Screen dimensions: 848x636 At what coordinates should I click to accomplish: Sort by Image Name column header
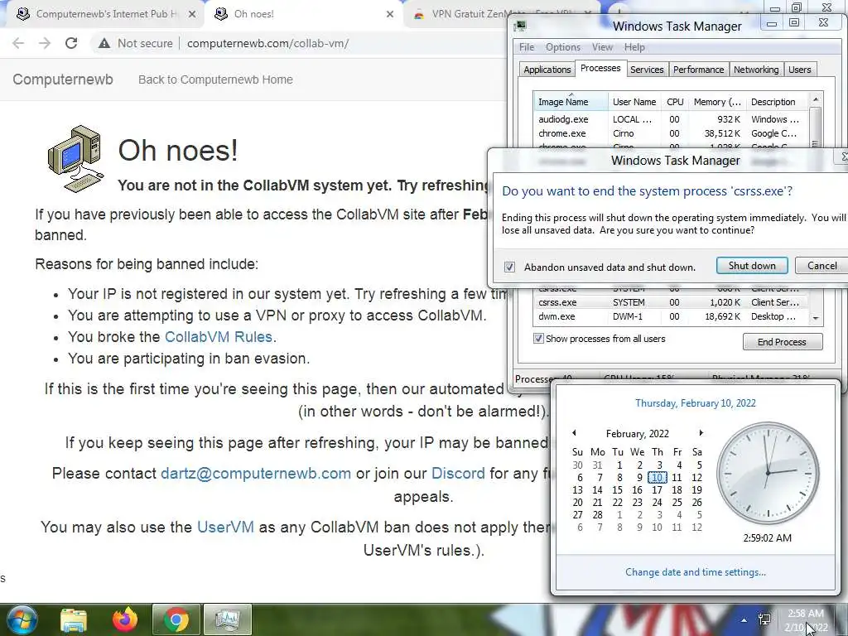pos(571,102)
